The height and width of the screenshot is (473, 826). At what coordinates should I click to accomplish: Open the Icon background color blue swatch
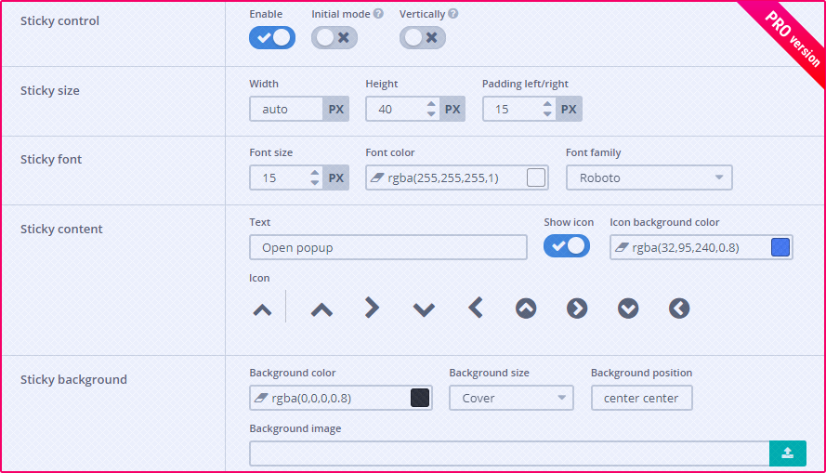pyautogui.click(x=780, y=247)
